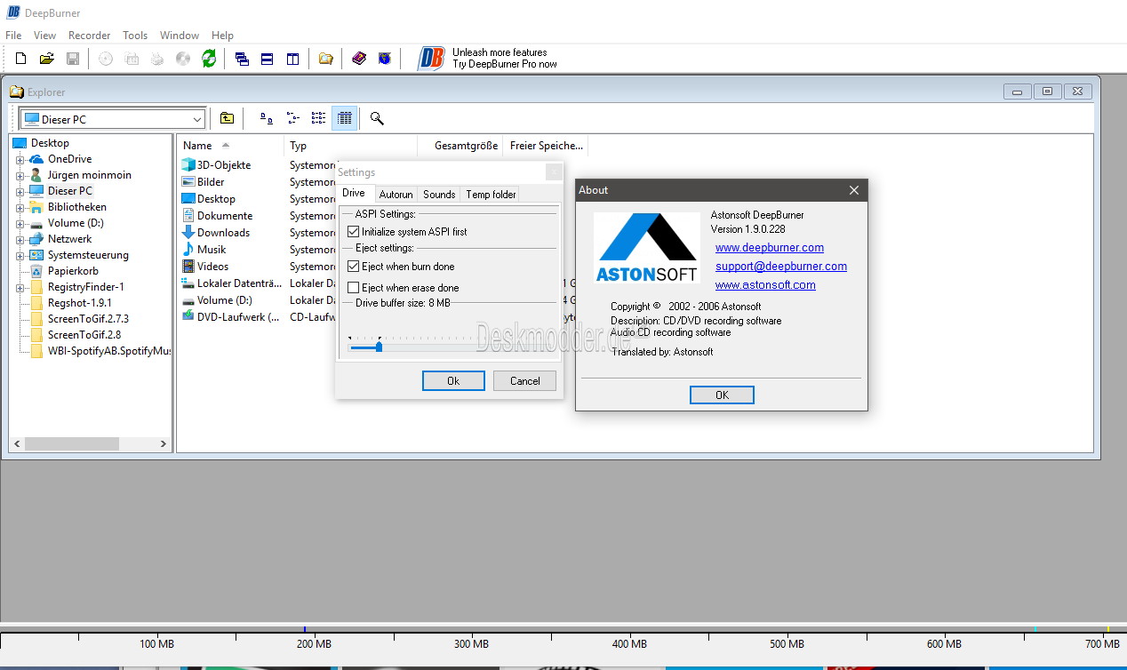Tile windows vertically via toolbar icon
The width and height of the screenshot is (1127, 670).
coord(292,59)
